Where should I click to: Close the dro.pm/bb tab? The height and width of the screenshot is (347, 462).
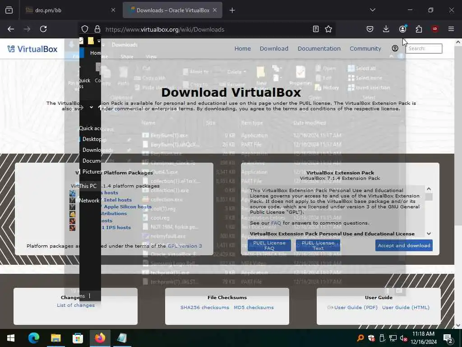point(113,10)
